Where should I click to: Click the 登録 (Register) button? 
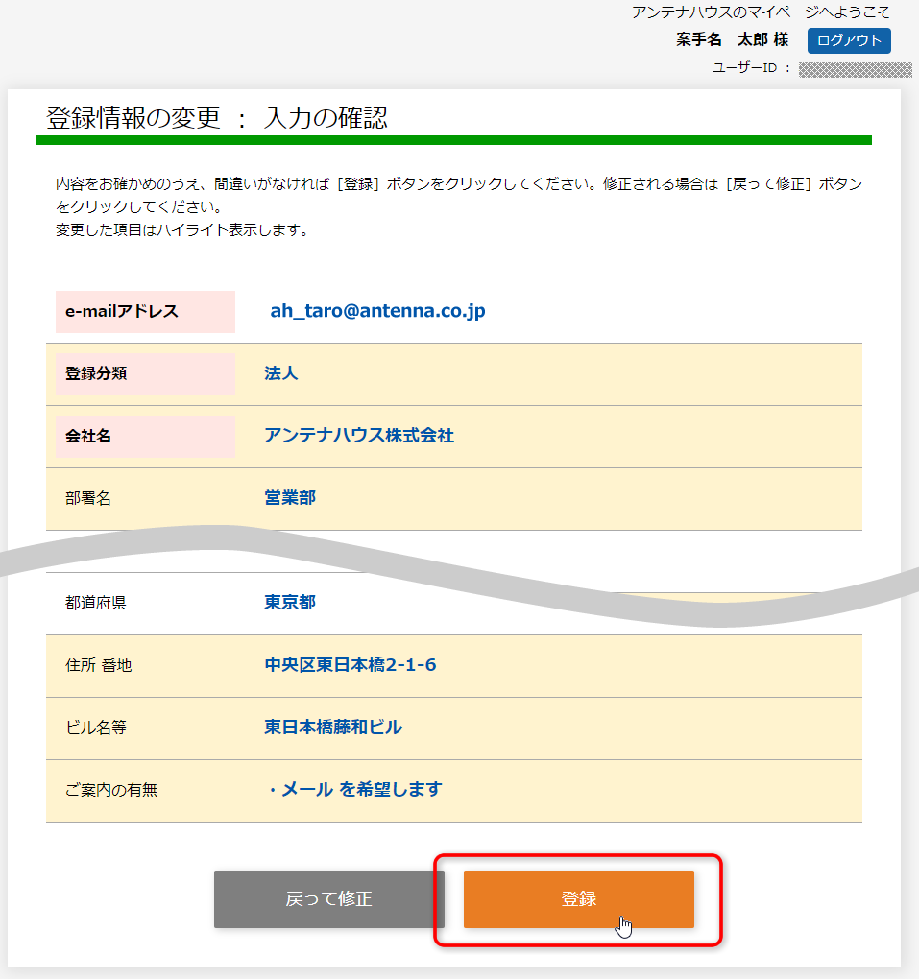click(577, 899)
